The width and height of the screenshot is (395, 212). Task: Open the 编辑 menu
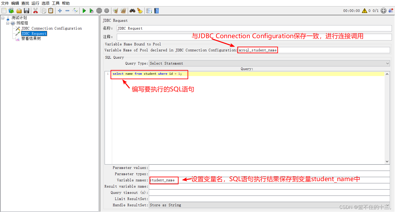click(15, 3)
